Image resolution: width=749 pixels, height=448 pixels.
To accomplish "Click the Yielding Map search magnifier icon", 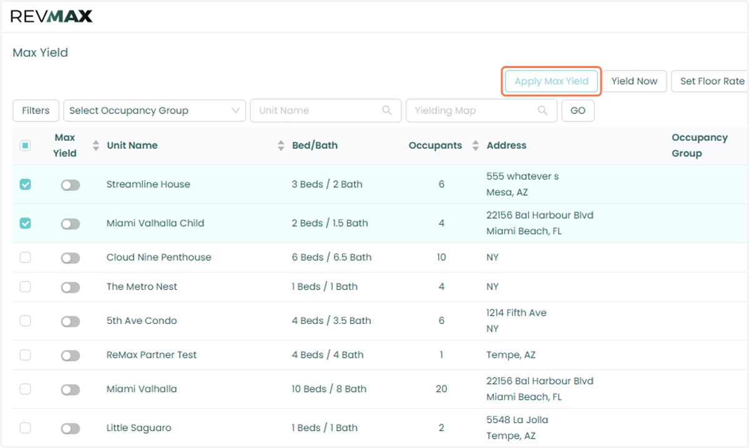I will 544,110.
